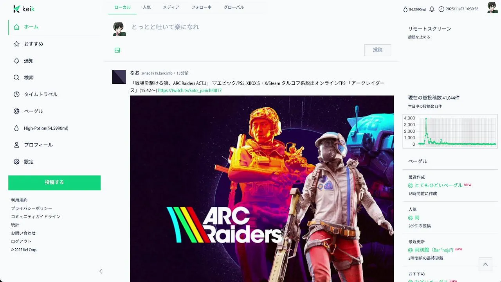Image resolution: width=501 pixels, height=282 pixels.
Task: Open おすすめ star icon in sidebar
Action: click(16, 44)
